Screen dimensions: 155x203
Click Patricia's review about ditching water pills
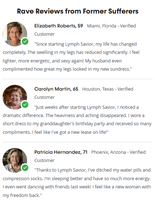[x=77, y=183]
